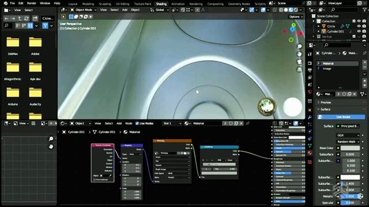The height and width of the screenshot is (207, 369).
Task: Open the Material properties tab icon
Action: click(x=310, y=153)
